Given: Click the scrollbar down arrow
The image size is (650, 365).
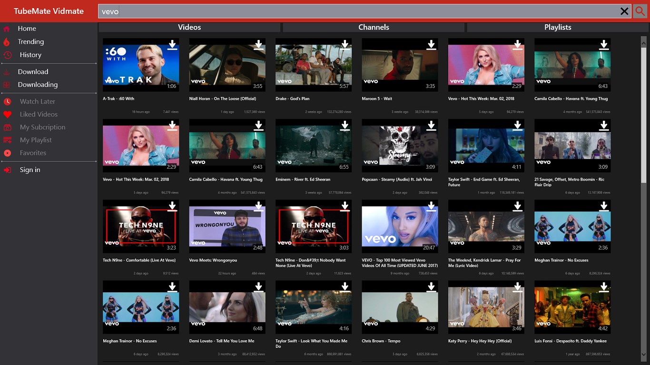Looking at the screenshot, I should pos(644,355).
